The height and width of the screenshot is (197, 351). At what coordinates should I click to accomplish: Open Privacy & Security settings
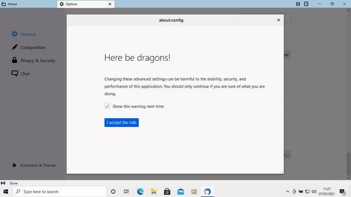coord(33,61)
